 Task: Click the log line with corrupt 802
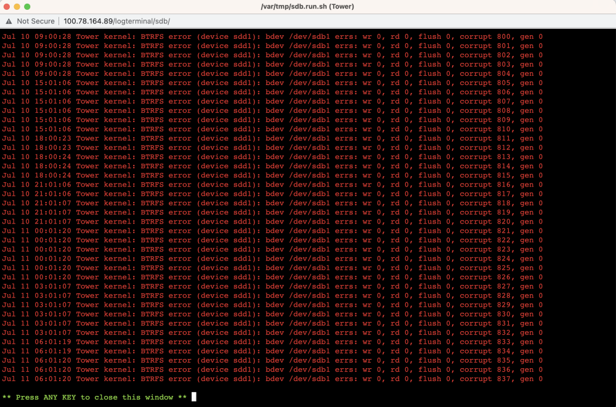click(272, 55)
